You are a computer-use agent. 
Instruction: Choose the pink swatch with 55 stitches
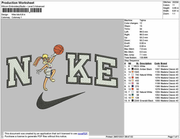(x=133, y=83)
